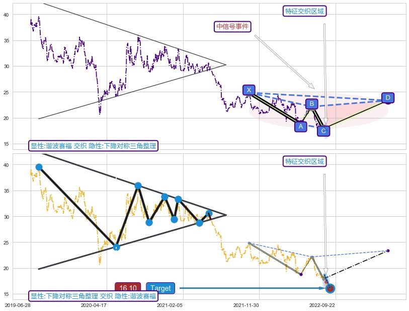Select the A harmonic point marker
The height and width of the screenshot is (311, 409).
(x=301, y=126)
